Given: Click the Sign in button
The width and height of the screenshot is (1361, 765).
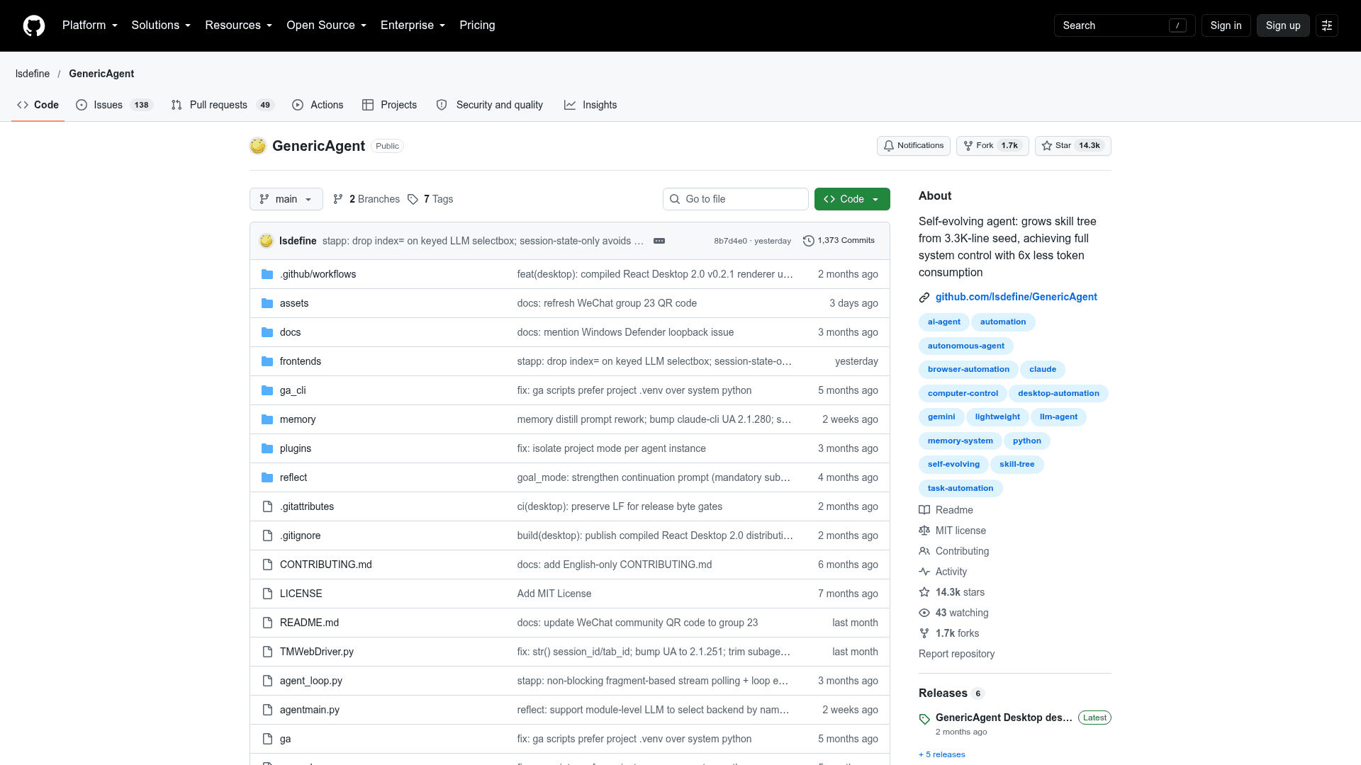Looking at the screenshot, I should coord(1226,25).
